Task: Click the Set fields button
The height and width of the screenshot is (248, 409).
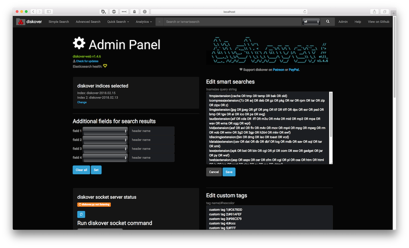Action: click(96, 170)
